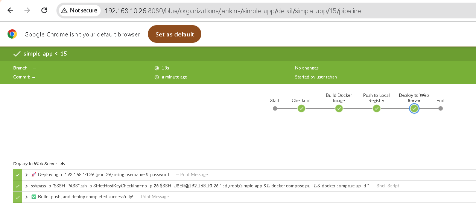Reload the page with refresh icon
Viewport: 476px width, 214px height.
coord(44,11)
